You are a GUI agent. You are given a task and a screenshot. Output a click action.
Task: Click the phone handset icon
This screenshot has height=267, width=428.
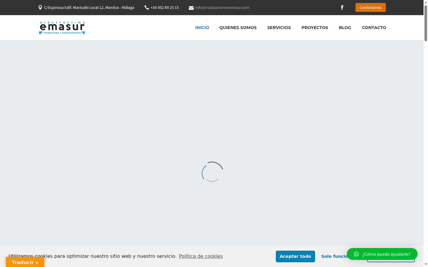coord(147,7)
